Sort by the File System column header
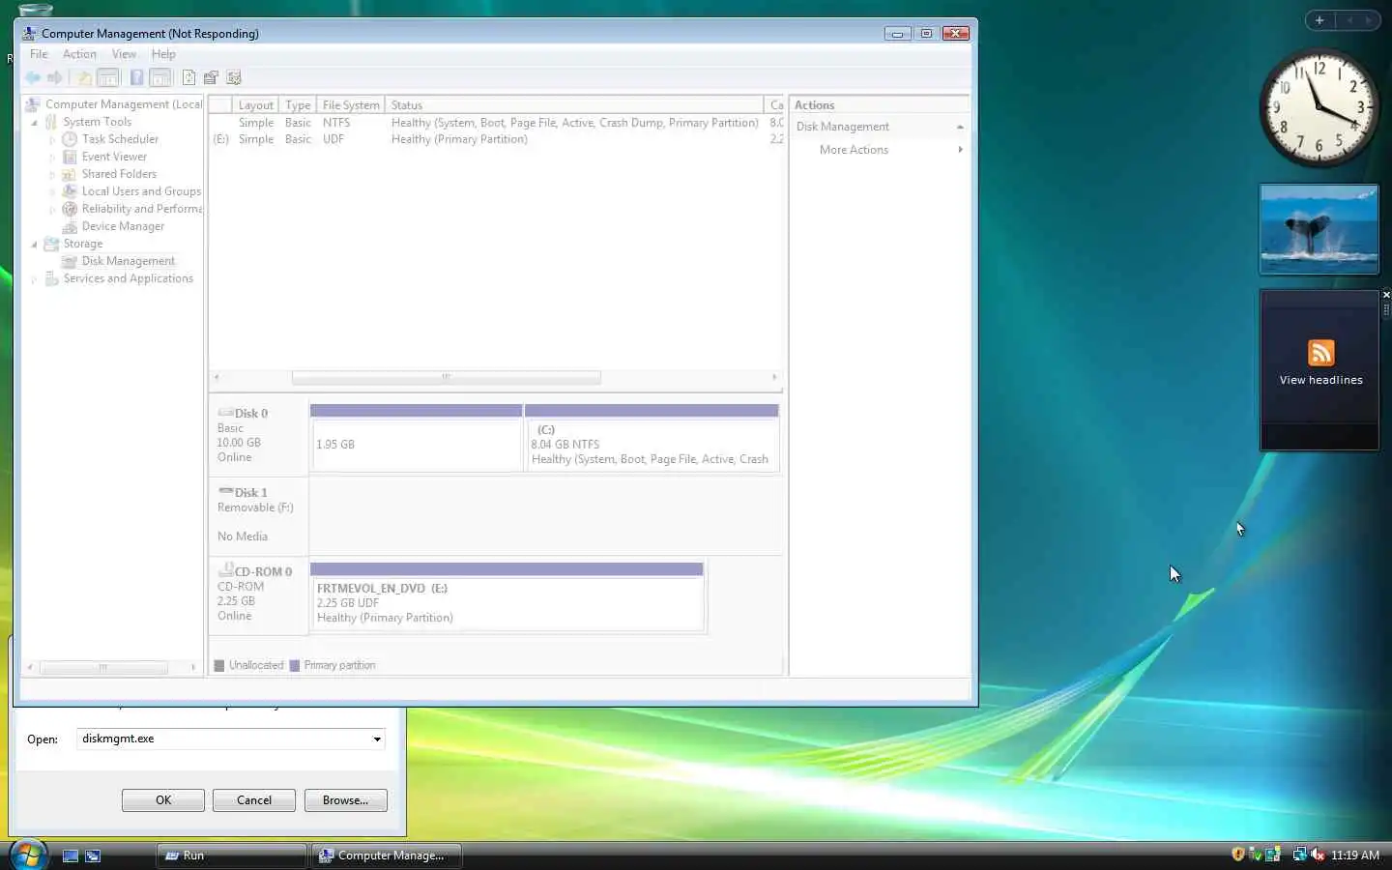The width and height of the screenshot is (1392, 870). (351, 105)
